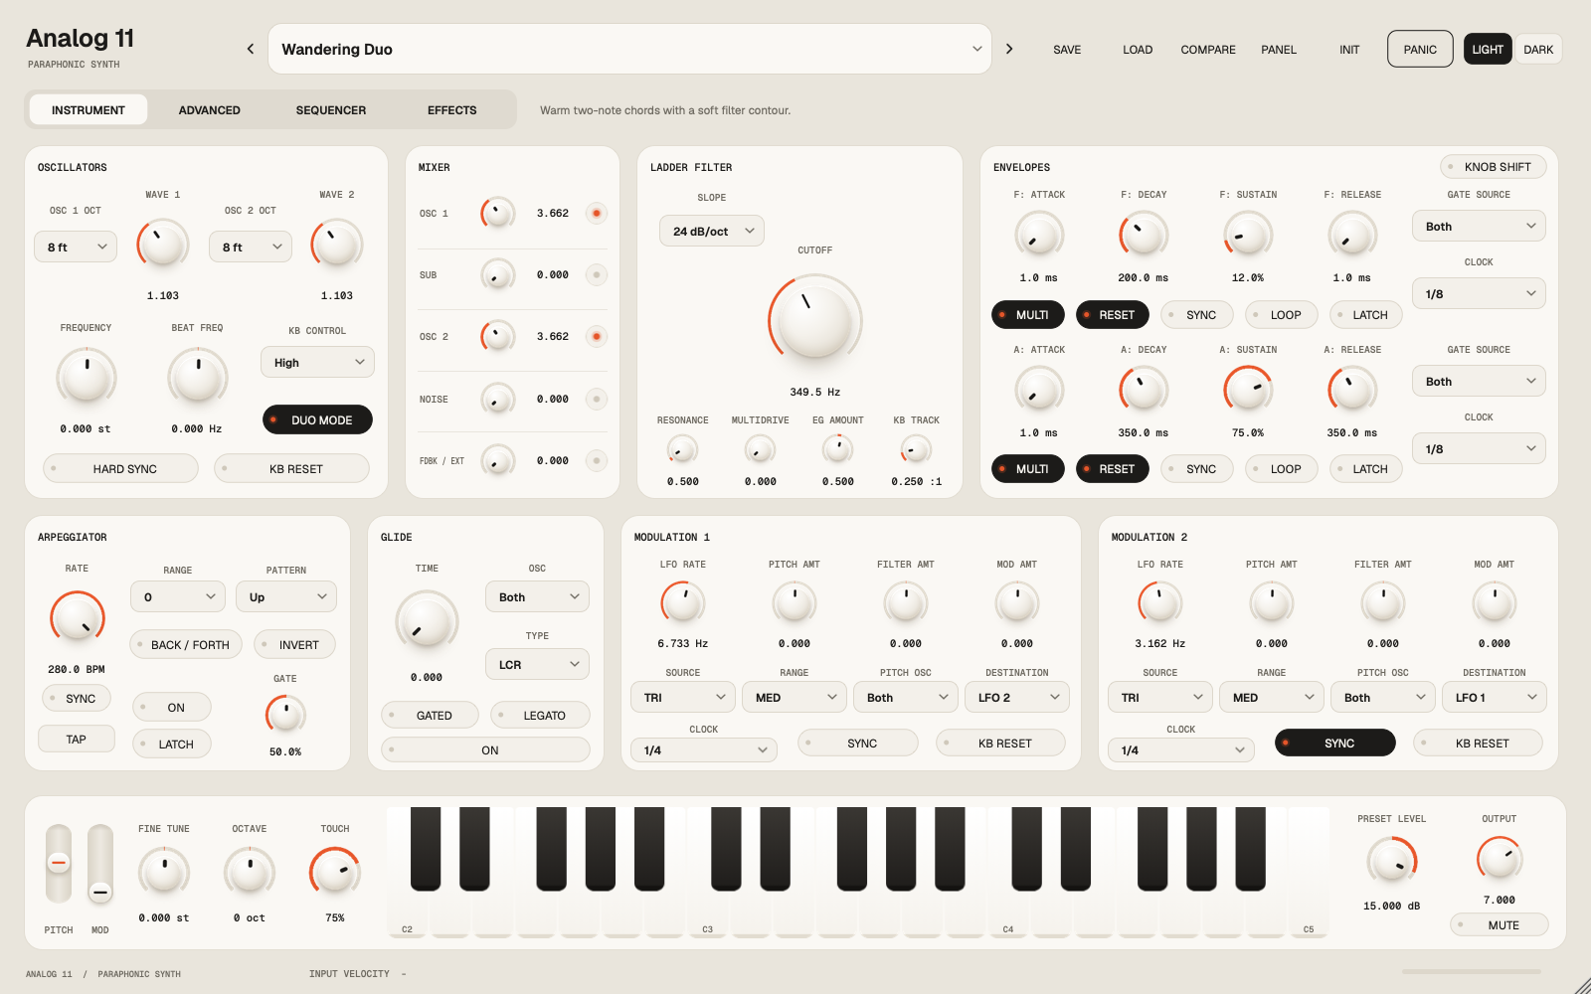
Task: Toggle Knob Shift in Envelopes
Action: 1494,167
